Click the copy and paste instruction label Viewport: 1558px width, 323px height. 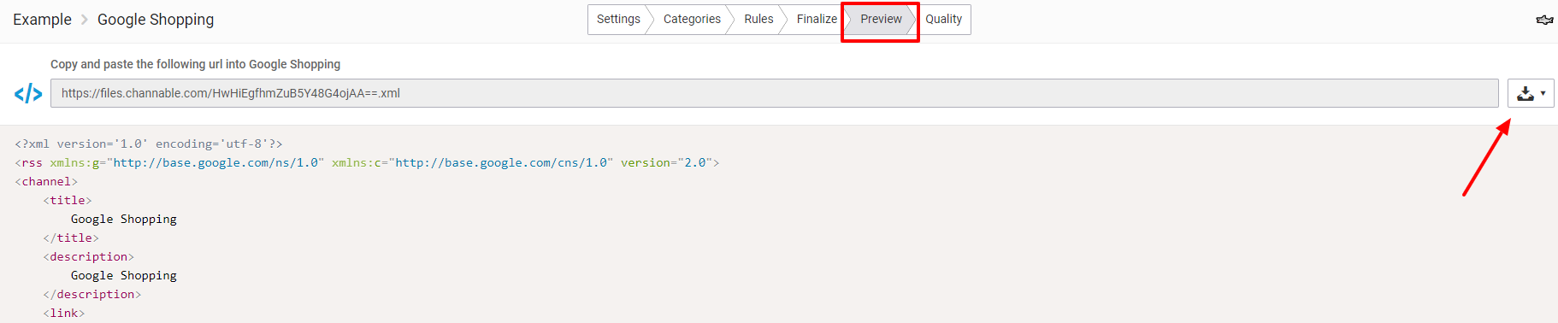(x=195, y=64)
